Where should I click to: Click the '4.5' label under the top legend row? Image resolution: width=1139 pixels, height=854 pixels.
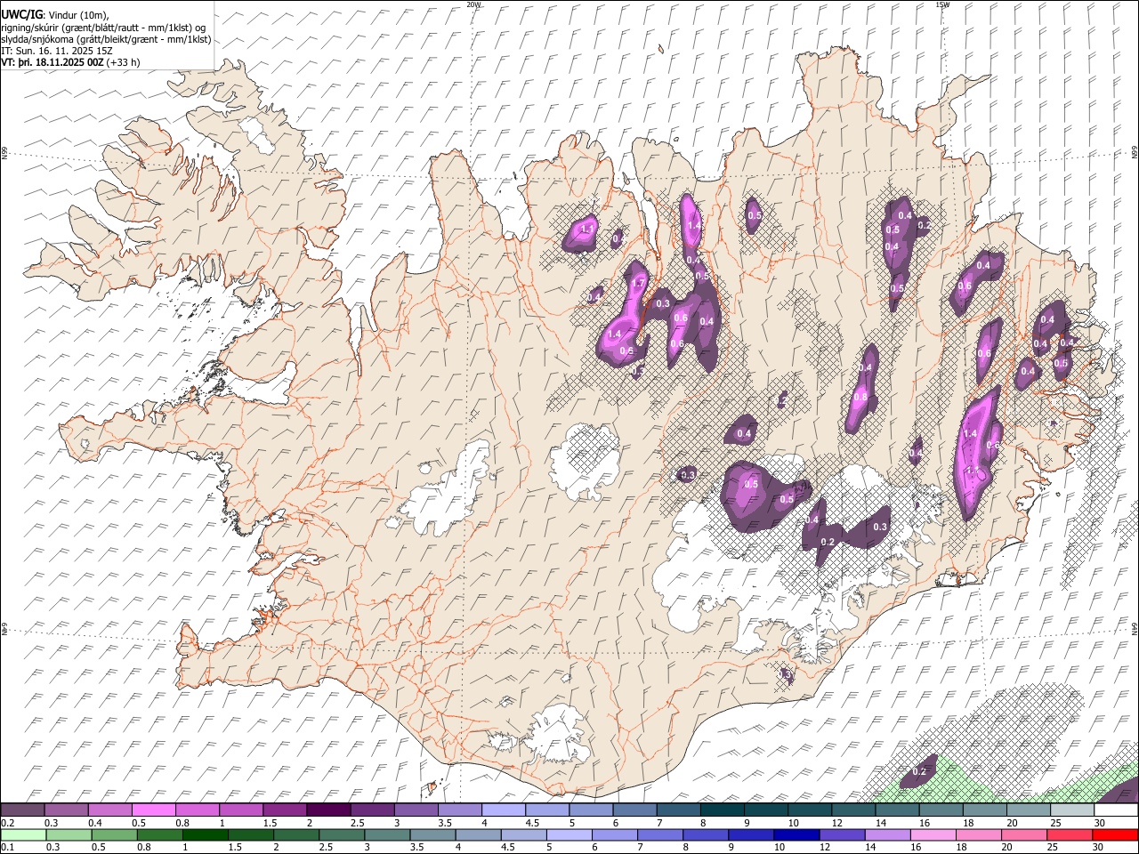click(x=532, y=823)
